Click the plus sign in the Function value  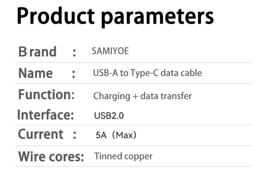[x=135, y=96]
